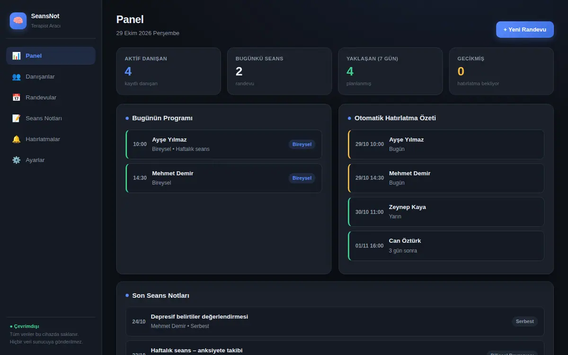Open Ayşe Yılmaz's 10:00 session in Bugünün Programı

[x=224, y=144]
